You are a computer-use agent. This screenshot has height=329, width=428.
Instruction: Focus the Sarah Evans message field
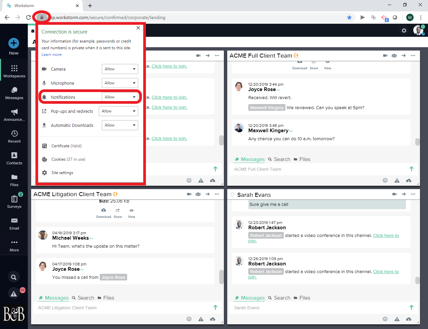[x=320, y=308]
